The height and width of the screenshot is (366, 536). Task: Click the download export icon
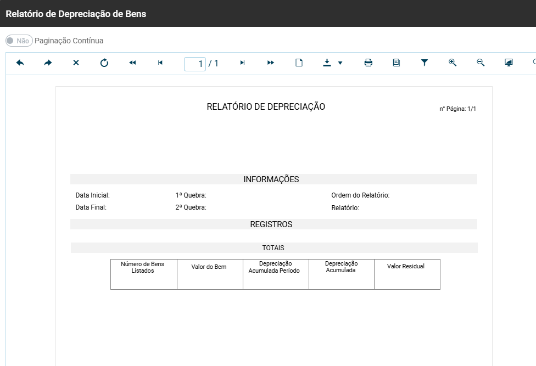tap(327, 63)
